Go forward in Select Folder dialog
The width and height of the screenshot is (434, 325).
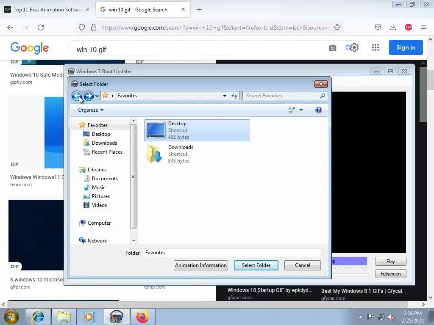tap(89, 96)
